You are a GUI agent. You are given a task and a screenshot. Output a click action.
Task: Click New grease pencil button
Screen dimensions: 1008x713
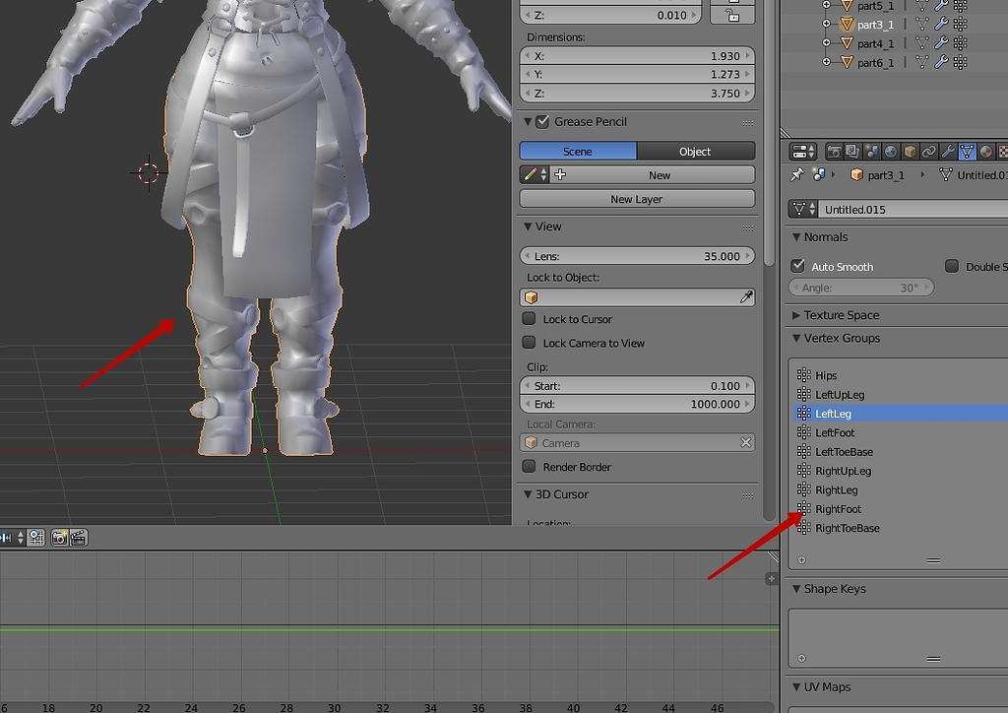point(653,175)
